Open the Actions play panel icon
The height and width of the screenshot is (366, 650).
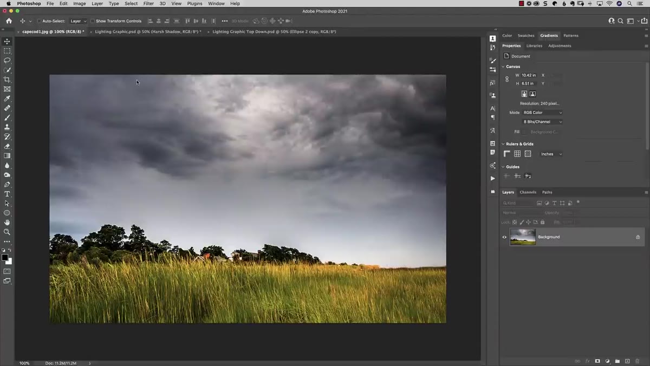click(492, 178)
